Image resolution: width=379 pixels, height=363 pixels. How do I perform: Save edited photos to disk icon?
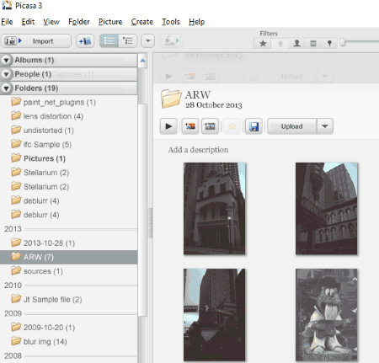tap(254, 126)
